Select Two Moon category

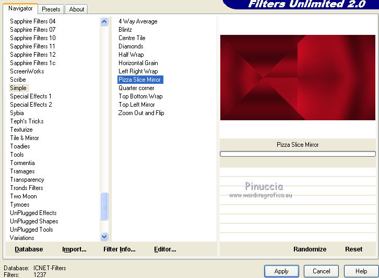tap(23, 196)
